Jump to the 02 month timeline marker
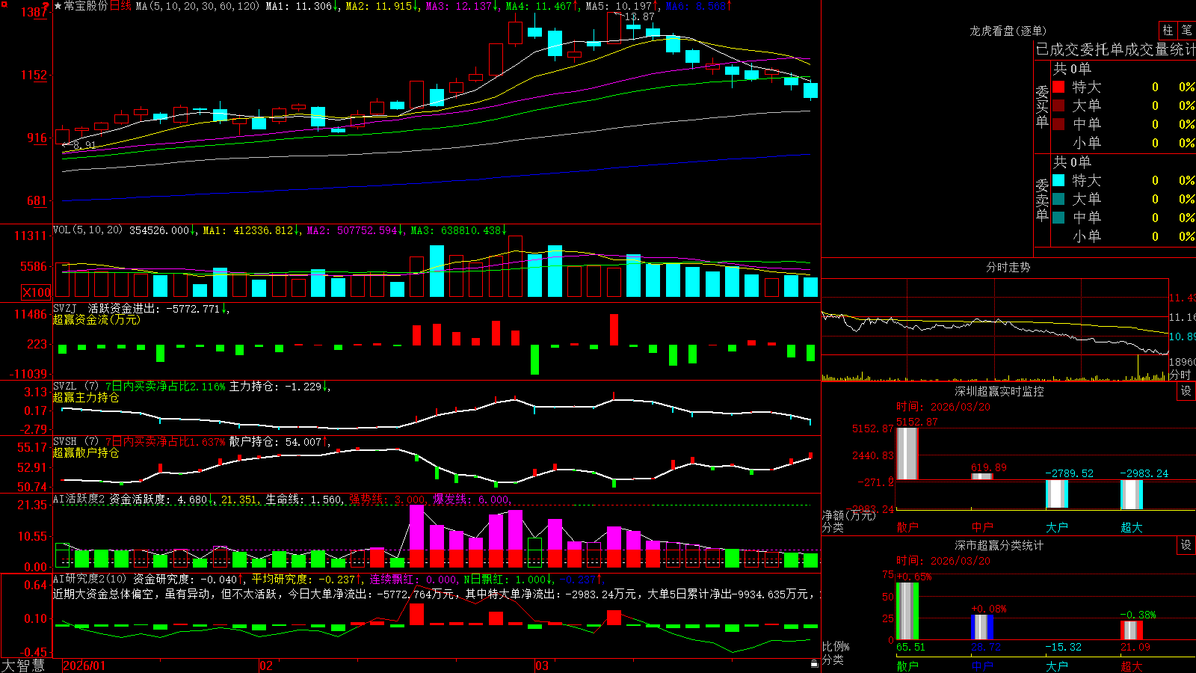 coord(266,666)
